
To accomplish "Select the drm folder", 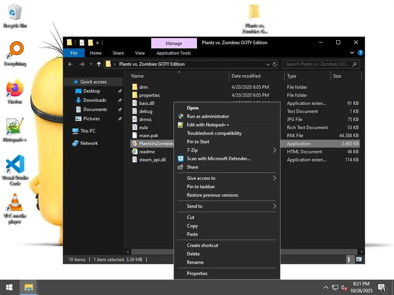I will click(143, 87).
